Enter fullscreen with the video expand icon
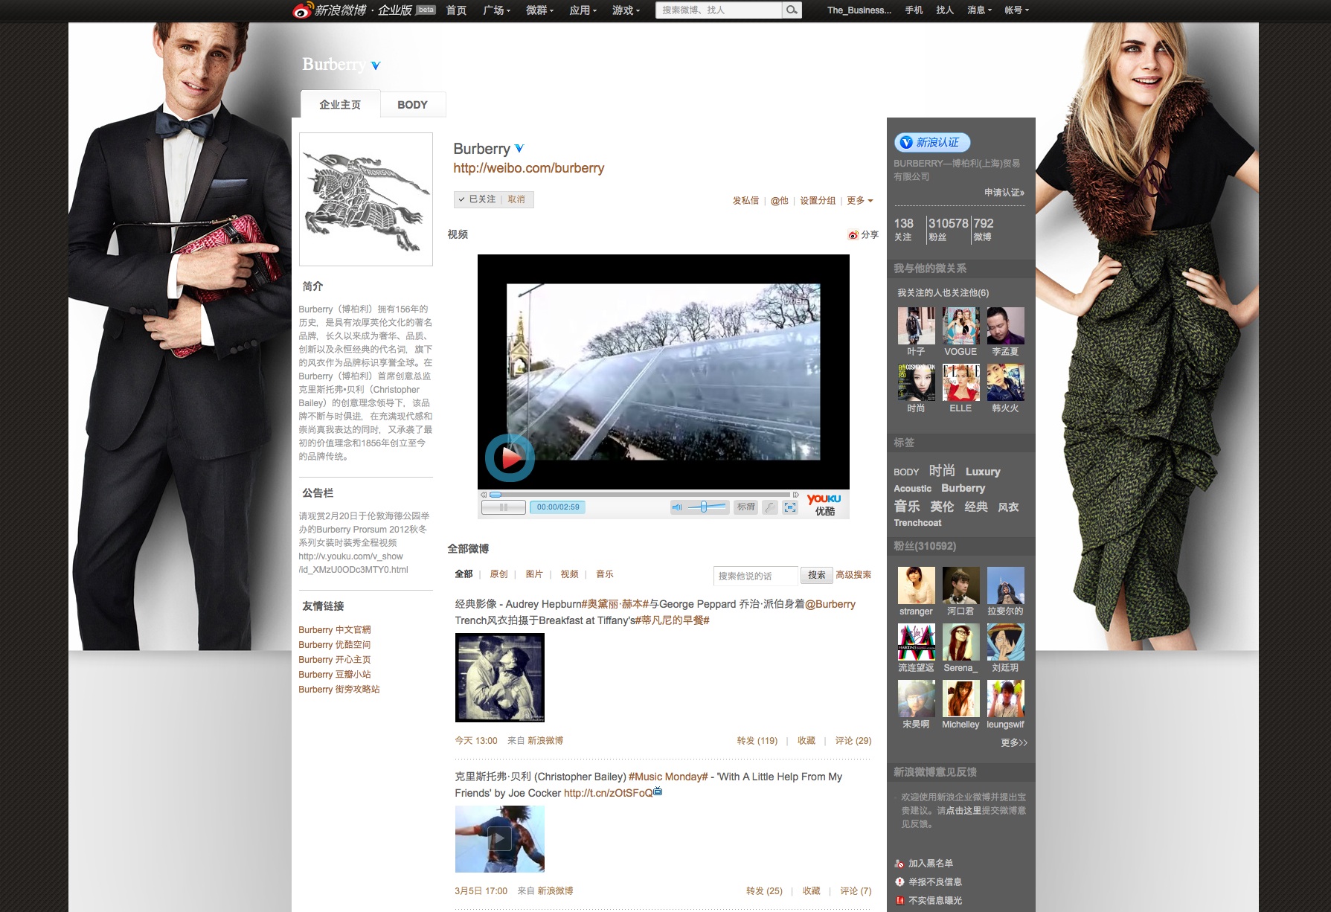1331x912 pixels. click(790, 507)
